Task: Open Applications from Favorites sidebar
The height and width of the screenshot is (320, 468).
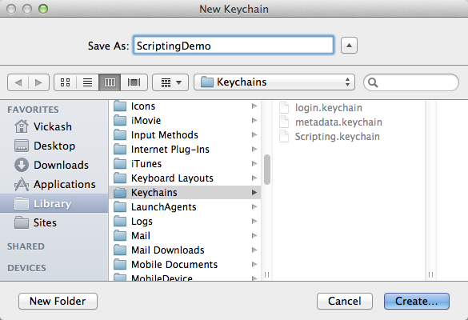Action: (55, 184)
